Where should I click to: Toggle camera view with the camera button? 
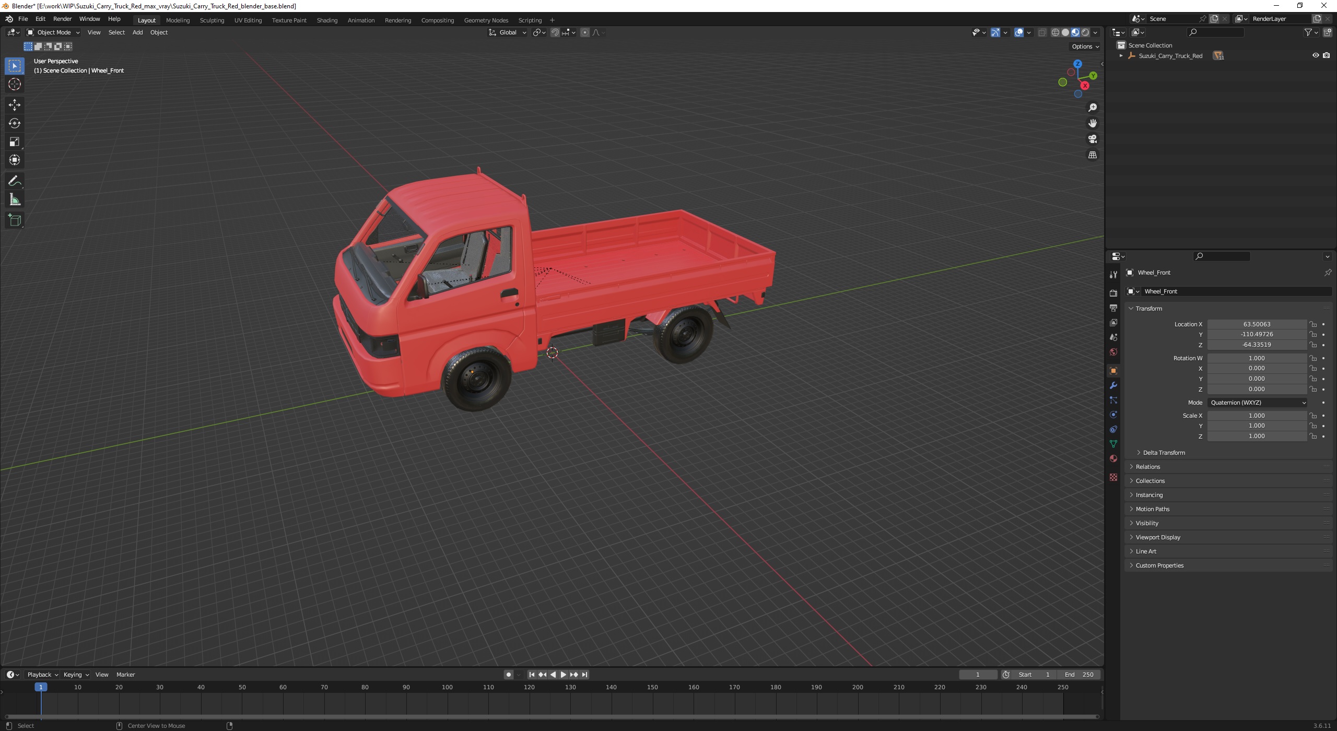[x=1093, y=139]
